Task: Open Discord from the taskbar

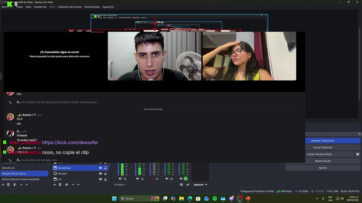Action: [231, 198]
